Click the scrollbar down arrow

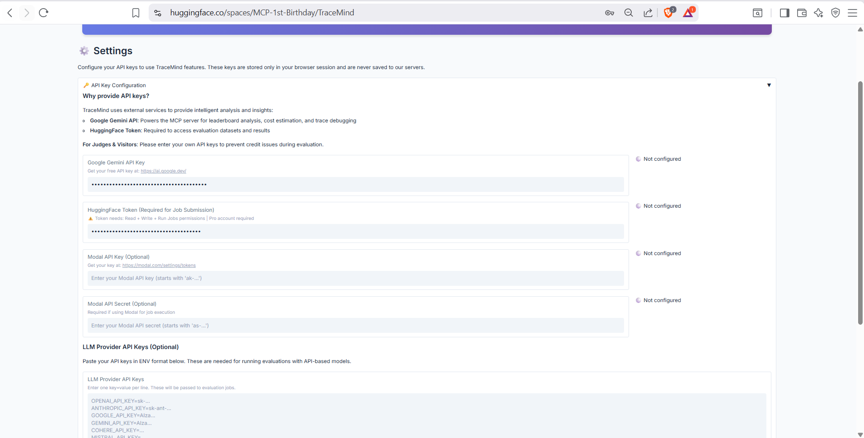860,434
